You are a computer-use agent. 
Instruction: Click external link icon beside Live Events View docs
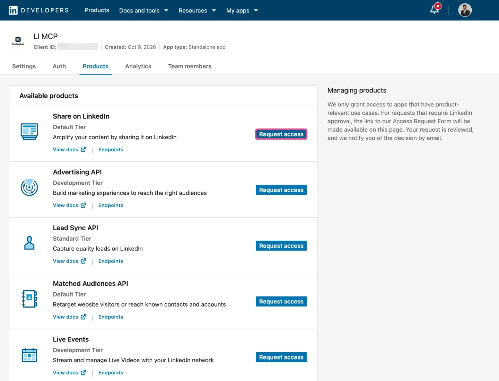[84, 373]
